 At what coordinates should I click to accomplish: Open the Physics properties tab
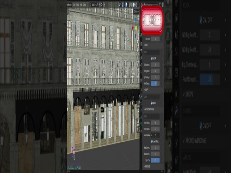click(x=141, y=110)
